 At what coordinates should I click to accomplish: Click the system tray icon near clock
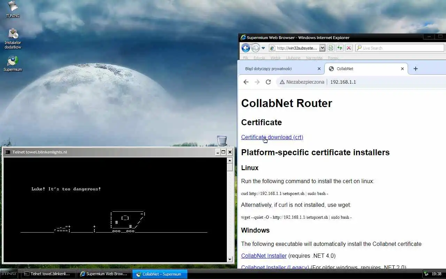click(426, 274)
